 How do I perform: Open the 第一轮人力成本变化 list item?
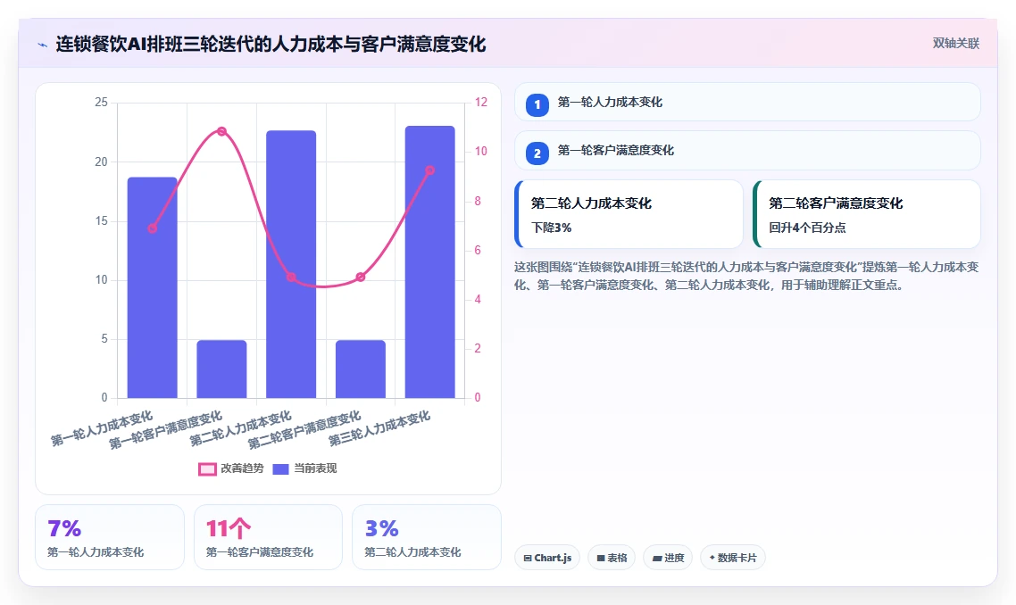[747, 102]
